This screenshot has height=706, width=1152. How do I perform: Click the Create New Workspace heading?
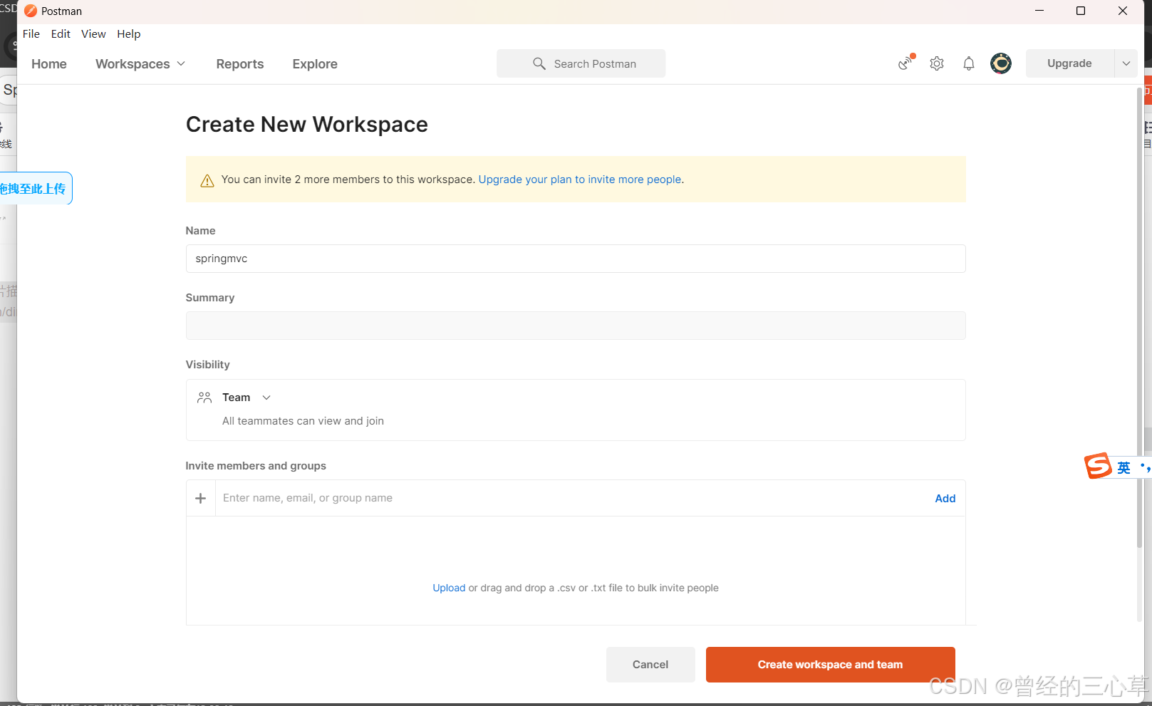point(307,125)
